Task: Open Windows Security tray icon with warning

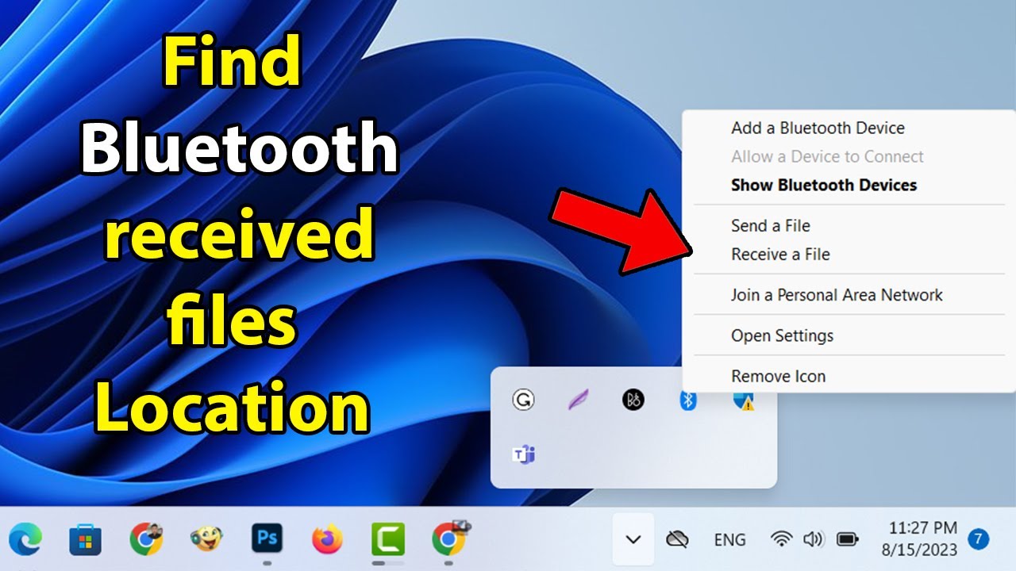Action: click(x=744, y=401)
